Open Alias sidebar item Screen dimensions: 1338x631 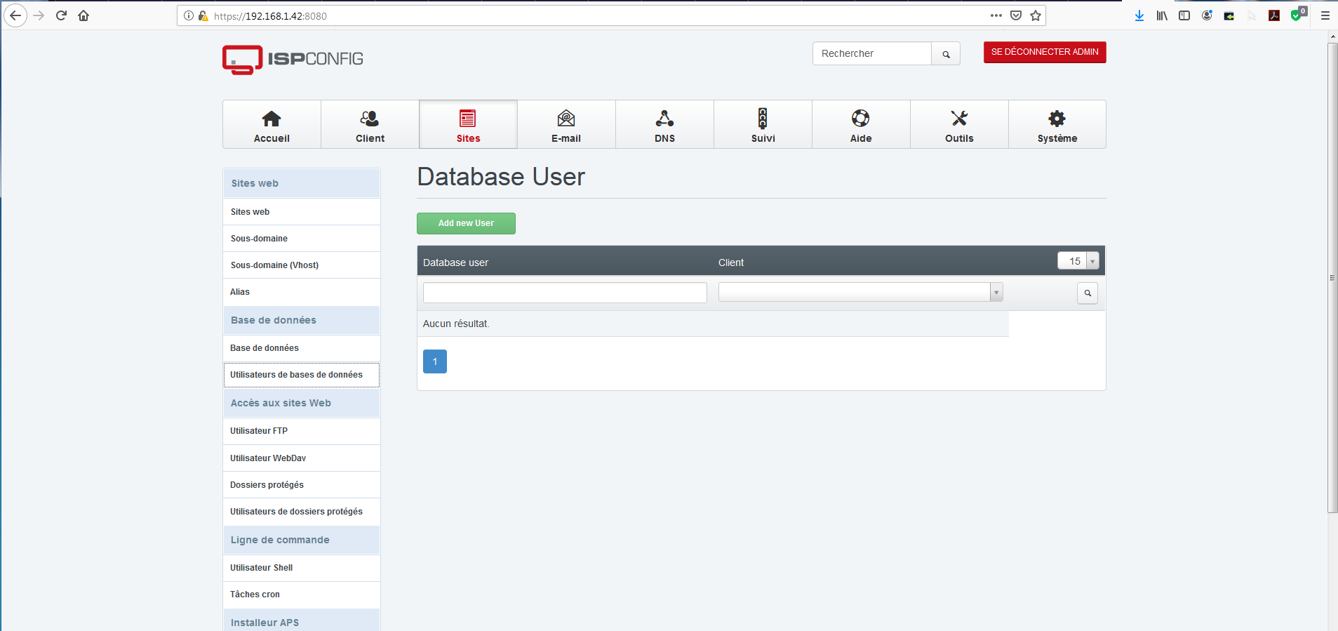(x=302, y=292)
